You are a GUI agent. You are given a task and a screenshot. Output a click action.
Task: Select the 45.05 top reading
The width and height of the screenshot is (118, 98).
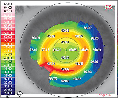[x=65, y=30]
